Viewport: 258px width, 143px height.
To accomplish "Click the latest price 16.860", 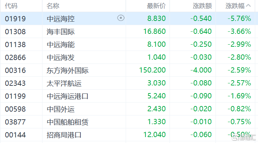I will 154,31.
